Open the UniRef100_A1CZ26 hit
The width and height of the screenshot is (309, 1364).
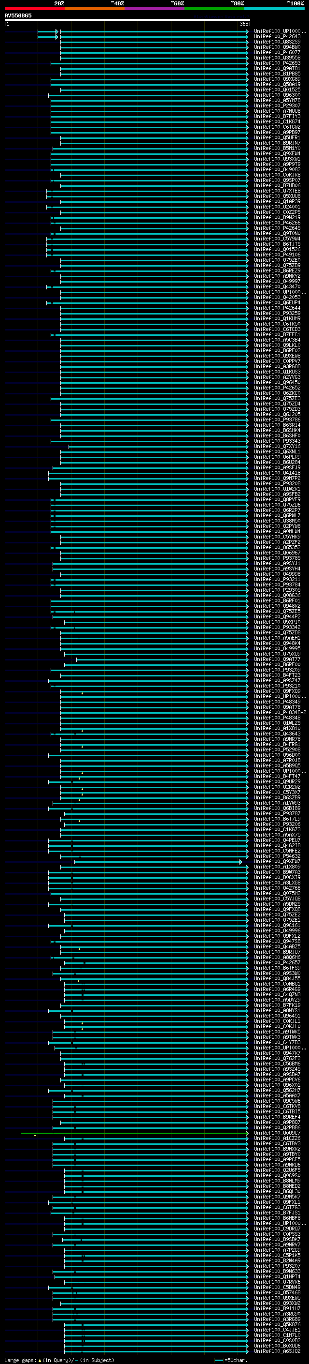[277, 1139]
